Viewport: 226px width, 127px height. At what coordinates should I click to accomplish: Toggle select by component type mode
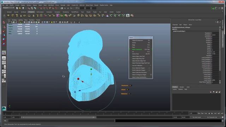point(35,8)
